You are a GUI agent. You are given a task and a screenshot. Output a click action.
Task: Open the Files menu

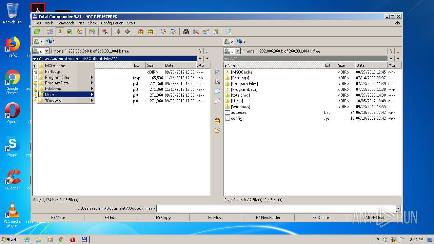tap(37, 23)
